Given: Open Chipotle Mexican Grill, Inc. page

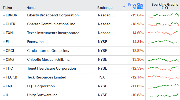Looking at the screenshot, I should point(49,59).
